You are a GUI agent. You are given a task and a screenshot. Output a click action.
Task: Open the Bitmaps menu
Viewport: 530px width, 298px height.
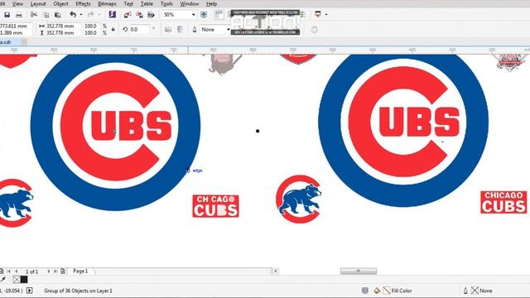click(107, 3)
